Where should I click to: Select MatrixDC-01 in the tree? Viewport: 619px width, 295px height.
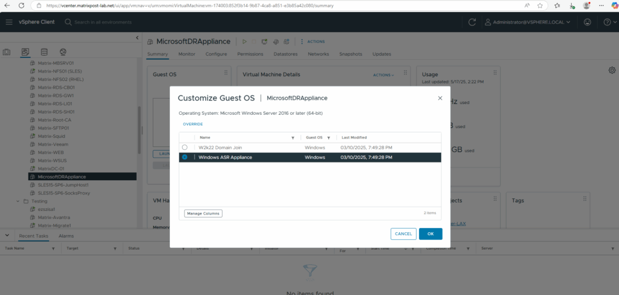(x=51, y=169)
